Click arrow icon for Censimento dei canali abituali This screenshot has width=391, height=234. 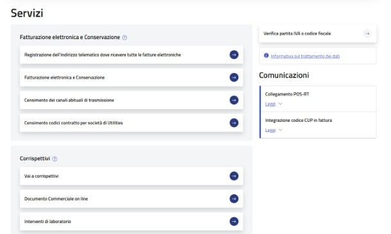tap(234, 100)
